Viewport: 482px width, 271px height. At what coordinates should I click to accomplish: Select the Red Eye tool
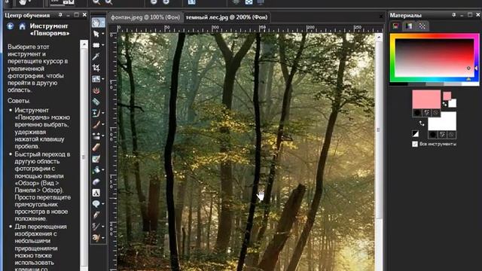click(96, 90)
